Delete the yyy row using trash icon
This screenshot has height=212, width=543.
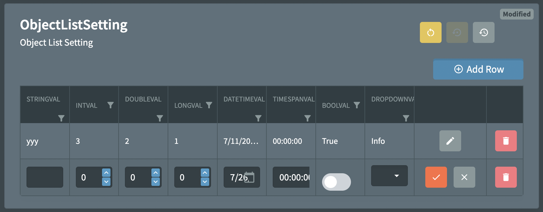click(x=506, y=141)
